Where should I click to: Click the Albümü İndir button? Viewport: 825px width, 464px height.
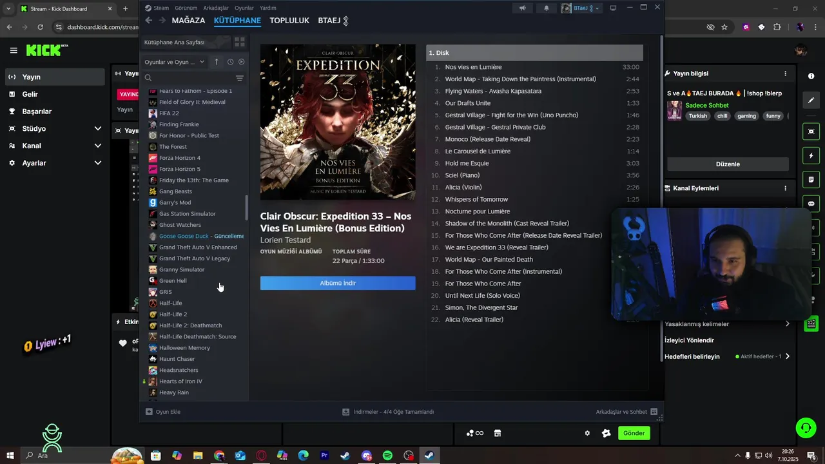[x=338, y=283]
